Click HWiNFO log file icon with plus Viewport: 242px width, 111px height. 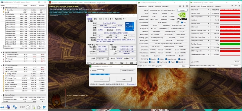(34, 107)
